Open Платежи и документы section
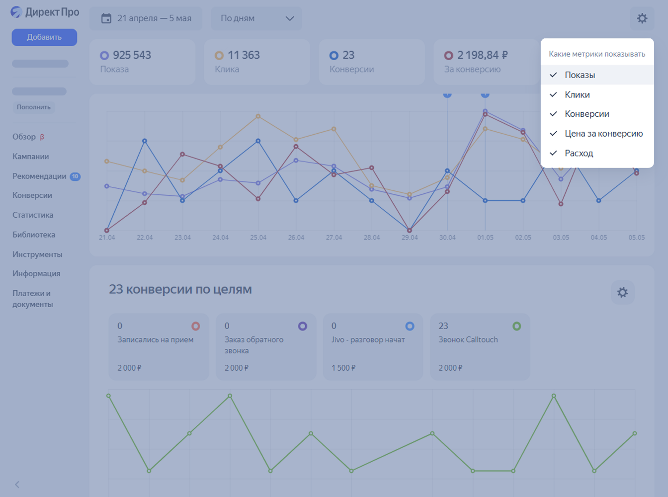668x497 pixels. tap(33, 299)
